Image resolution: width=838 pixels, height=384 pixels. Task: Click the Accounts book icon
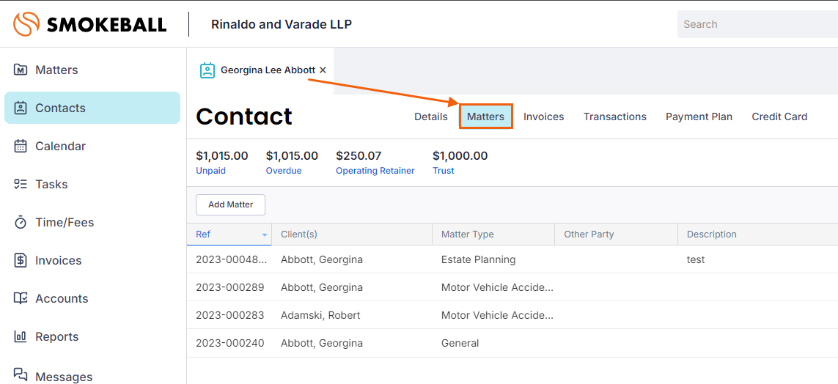pos(21,298)
